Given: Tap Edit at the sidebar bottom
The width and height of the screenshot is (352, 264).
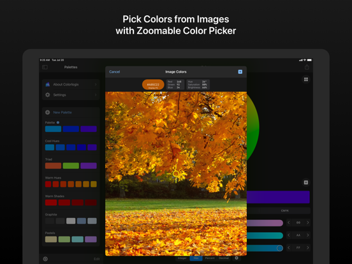Looking at the screenshot, I should pos(96,259).
